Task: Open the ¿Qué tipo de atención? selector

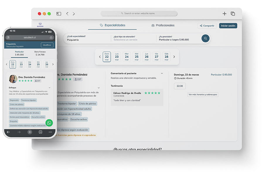Action: click(133, 38)
